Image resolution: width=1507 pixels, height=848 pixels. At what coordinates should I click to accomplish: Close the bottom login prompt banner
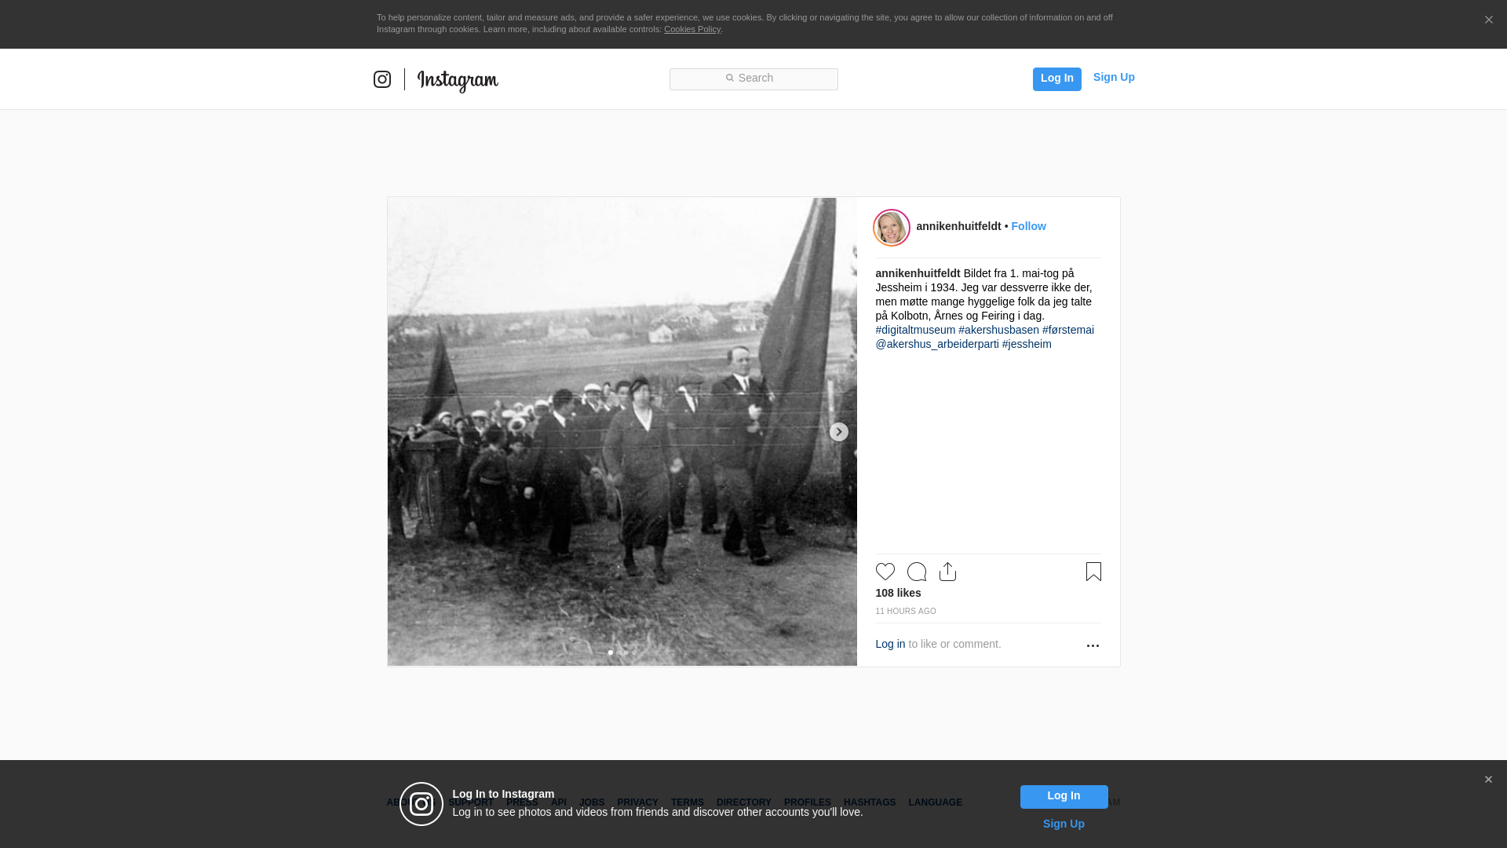point(1488,780)
